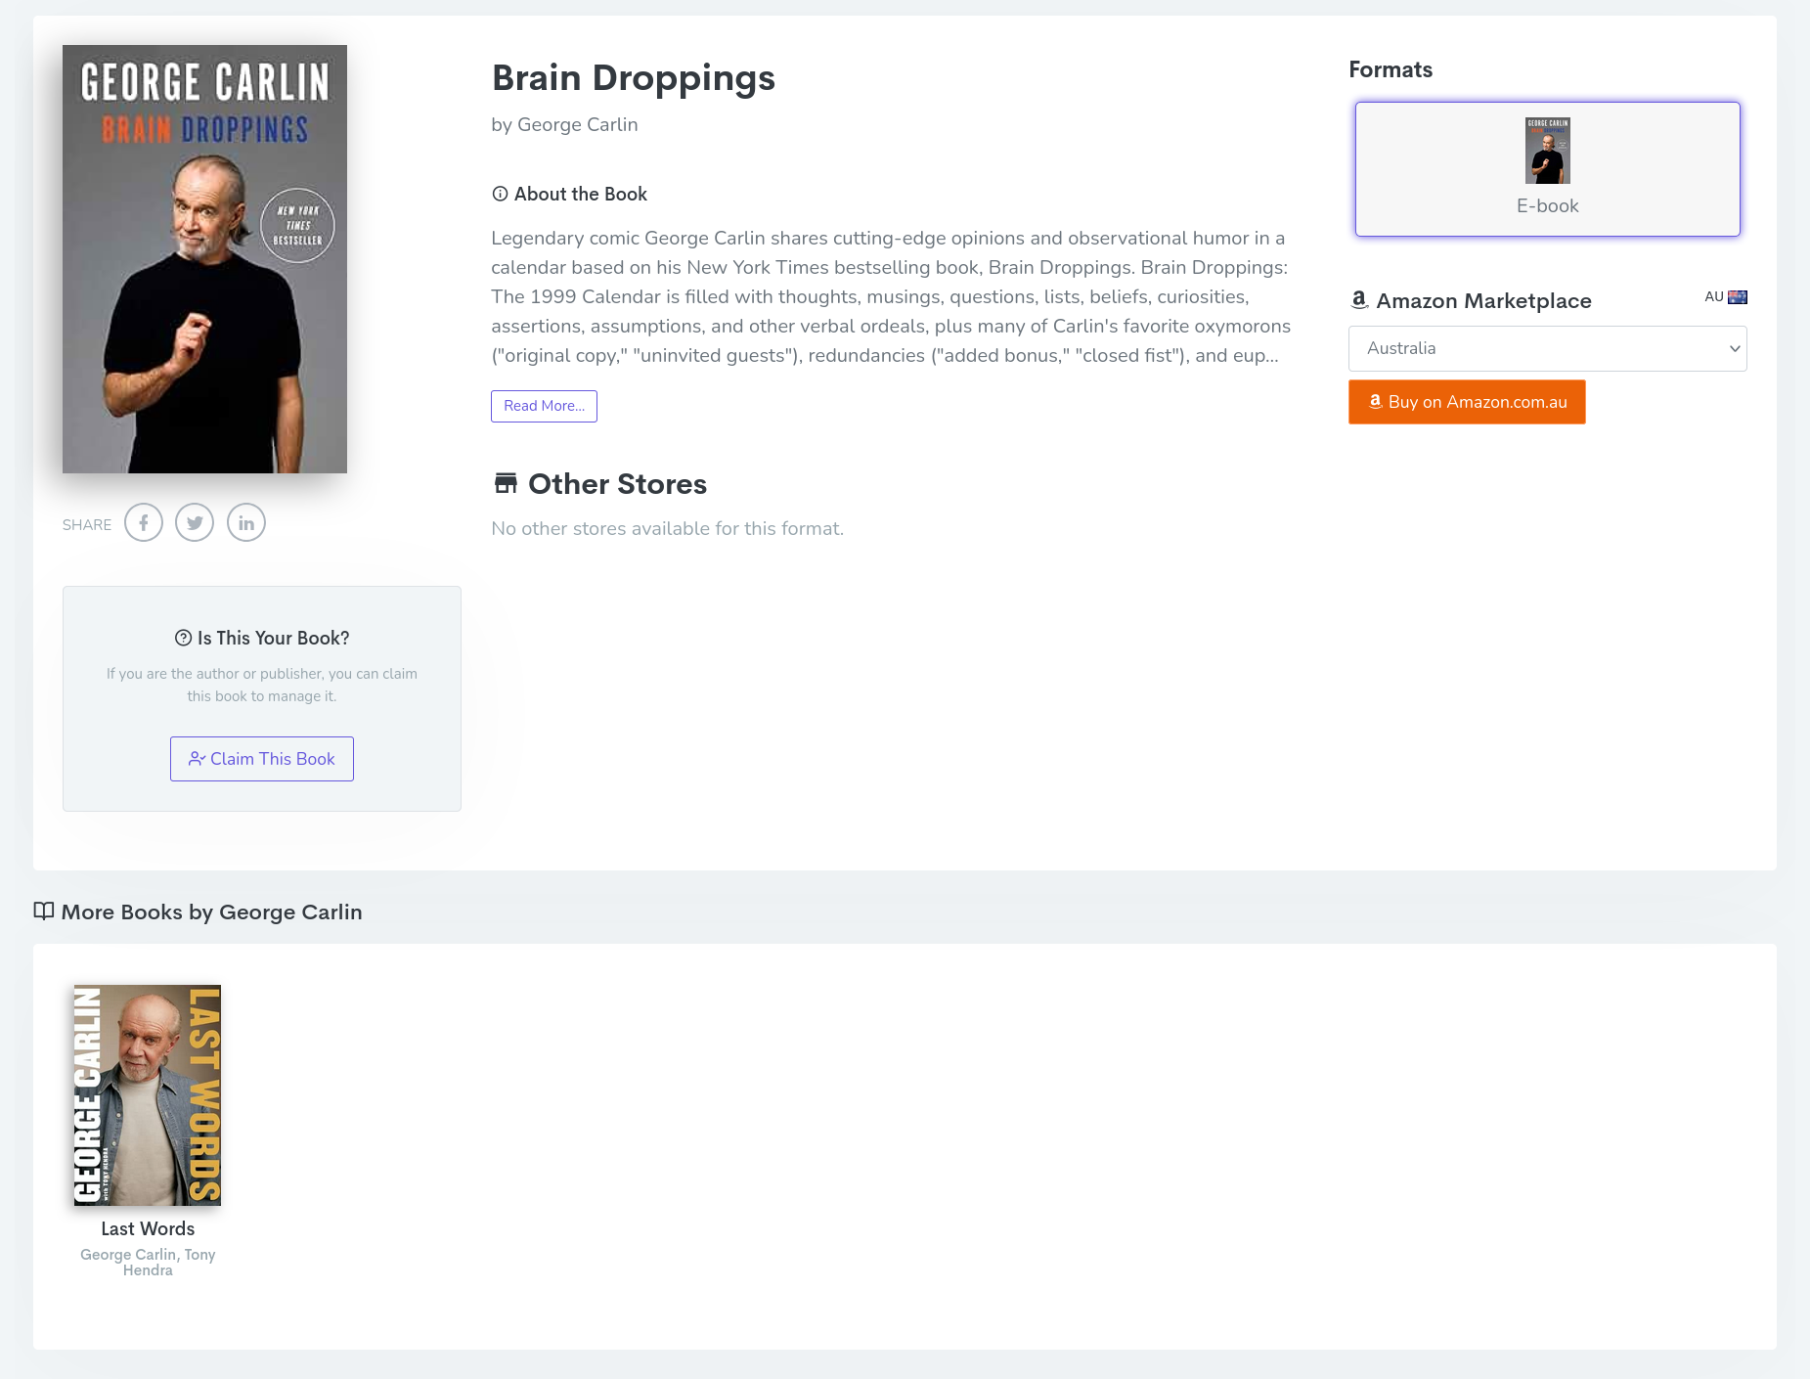This screenshot has width=1810, height=1379.
Task: Click the large Brain Droppings cover image
Action: coord(204,259)
